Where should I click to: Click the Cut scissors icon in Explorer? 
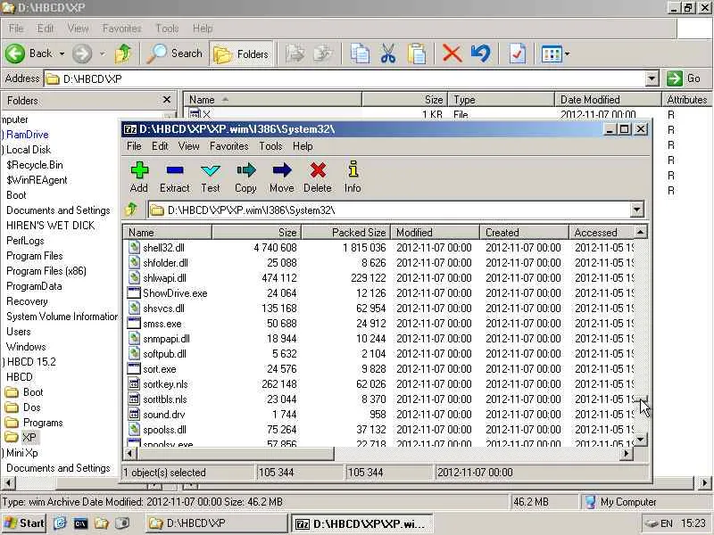tap(388, 53)
